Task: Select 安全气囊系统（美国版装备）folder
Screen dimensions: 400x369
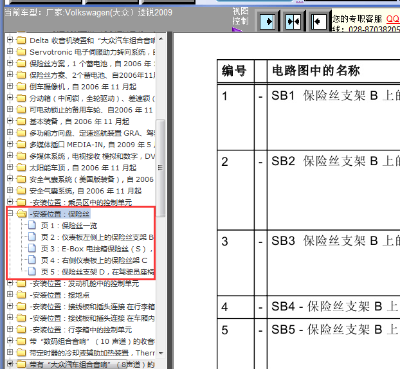Action: pos(91,179)
